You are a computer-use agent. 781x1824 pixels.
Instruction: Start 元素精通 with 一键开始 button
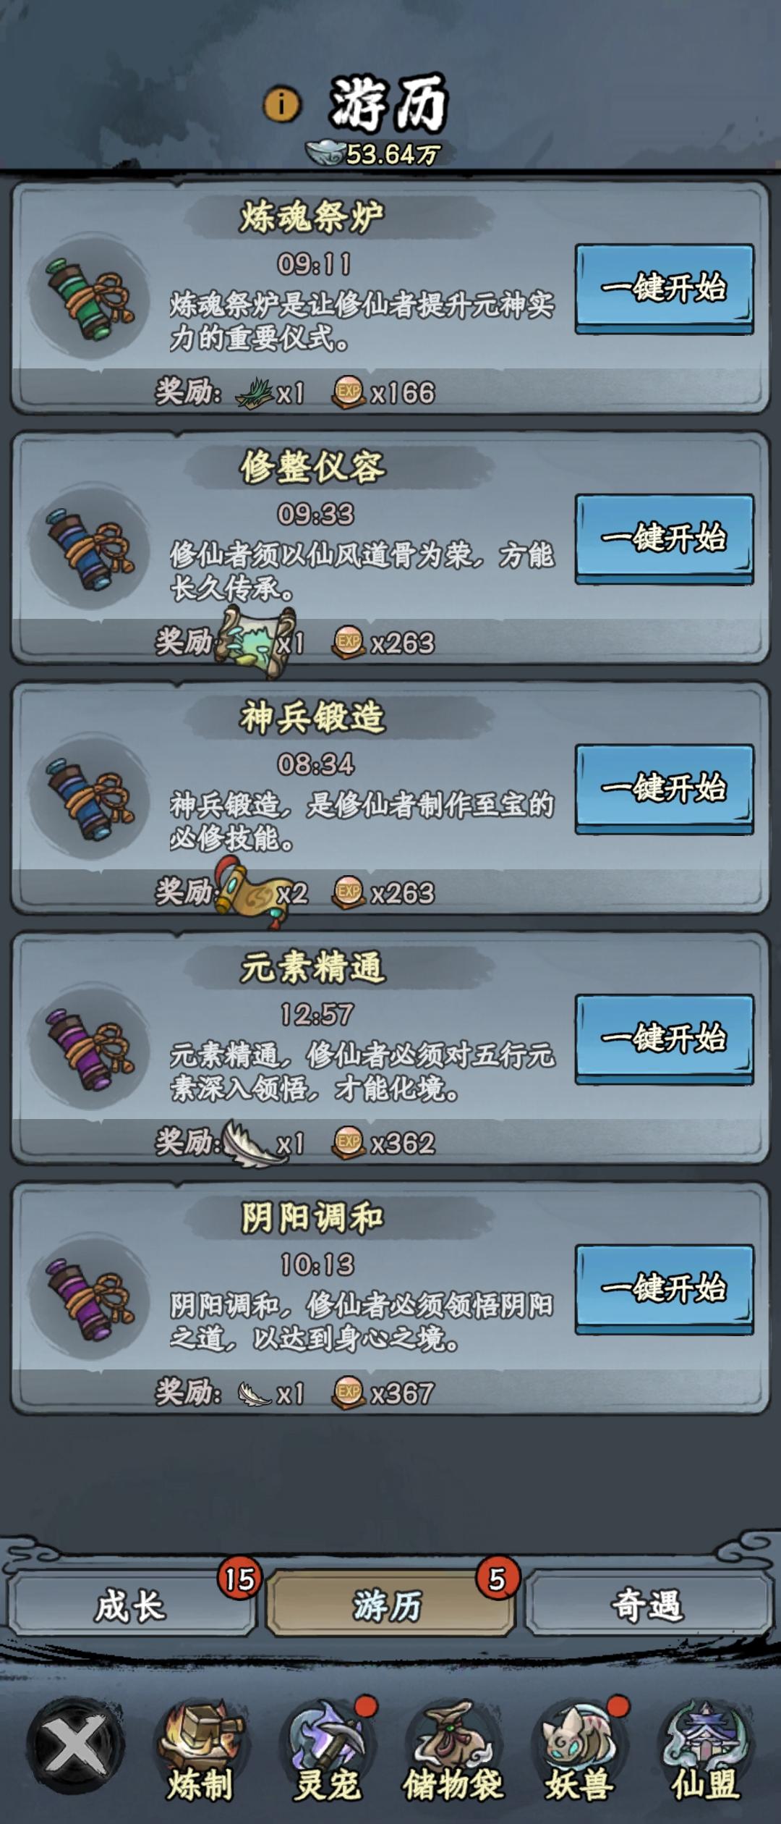[664, 1039]
